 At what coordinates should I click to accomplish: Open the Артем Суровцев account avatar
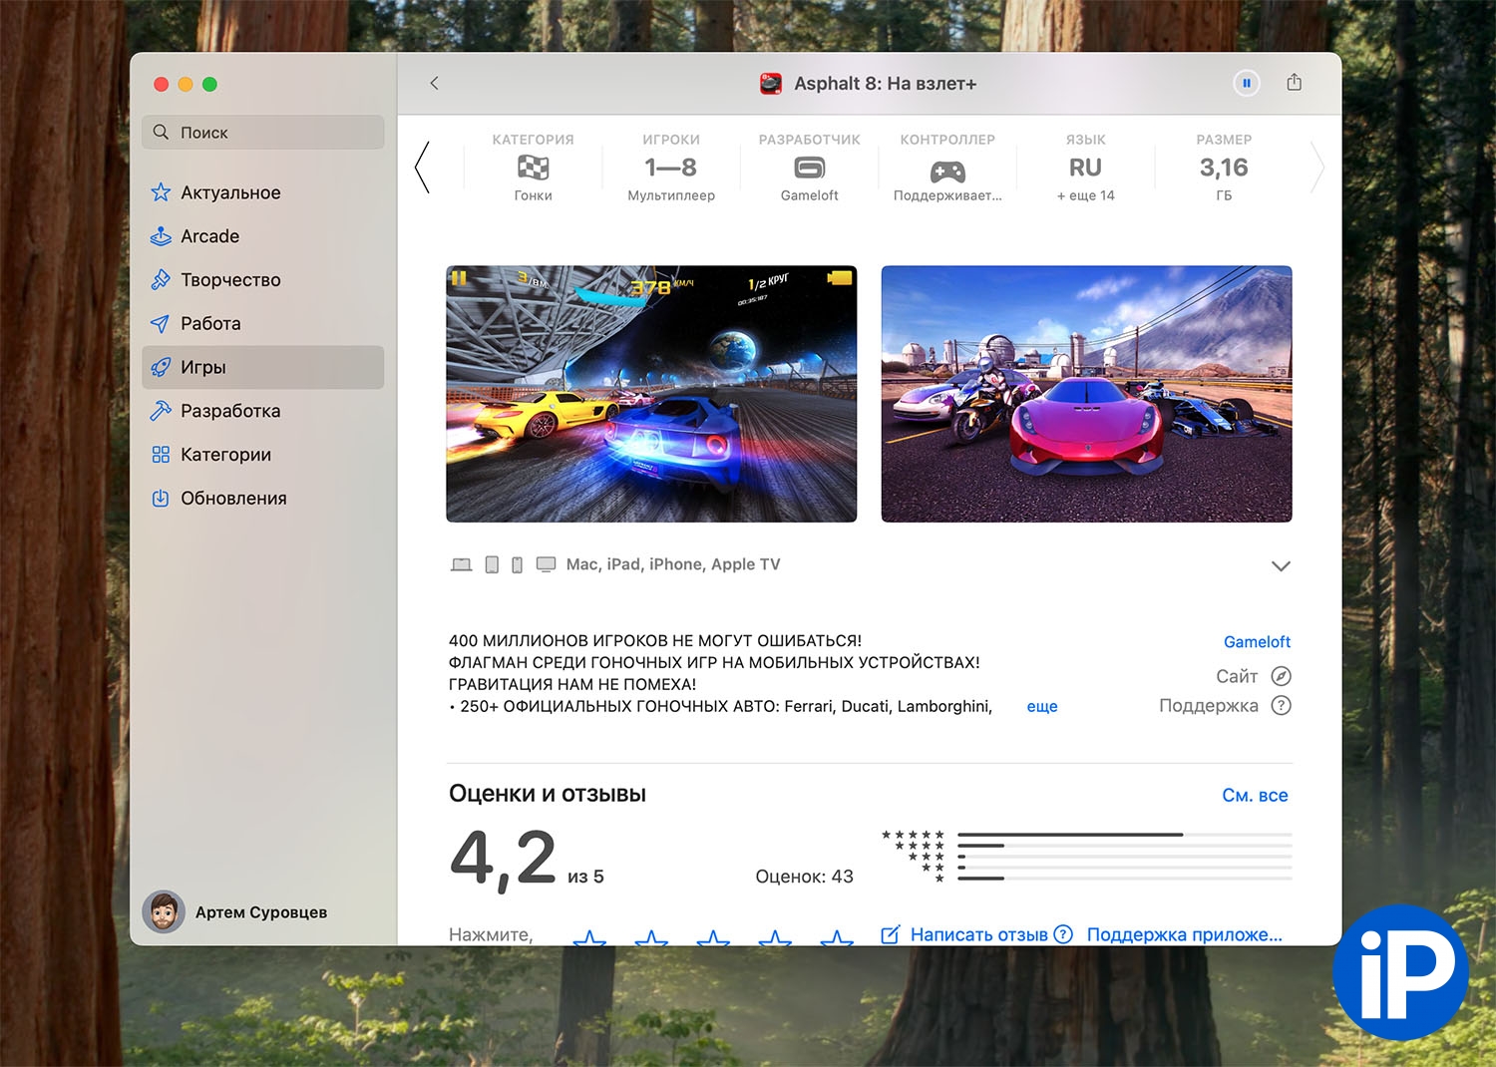(164, 911)
